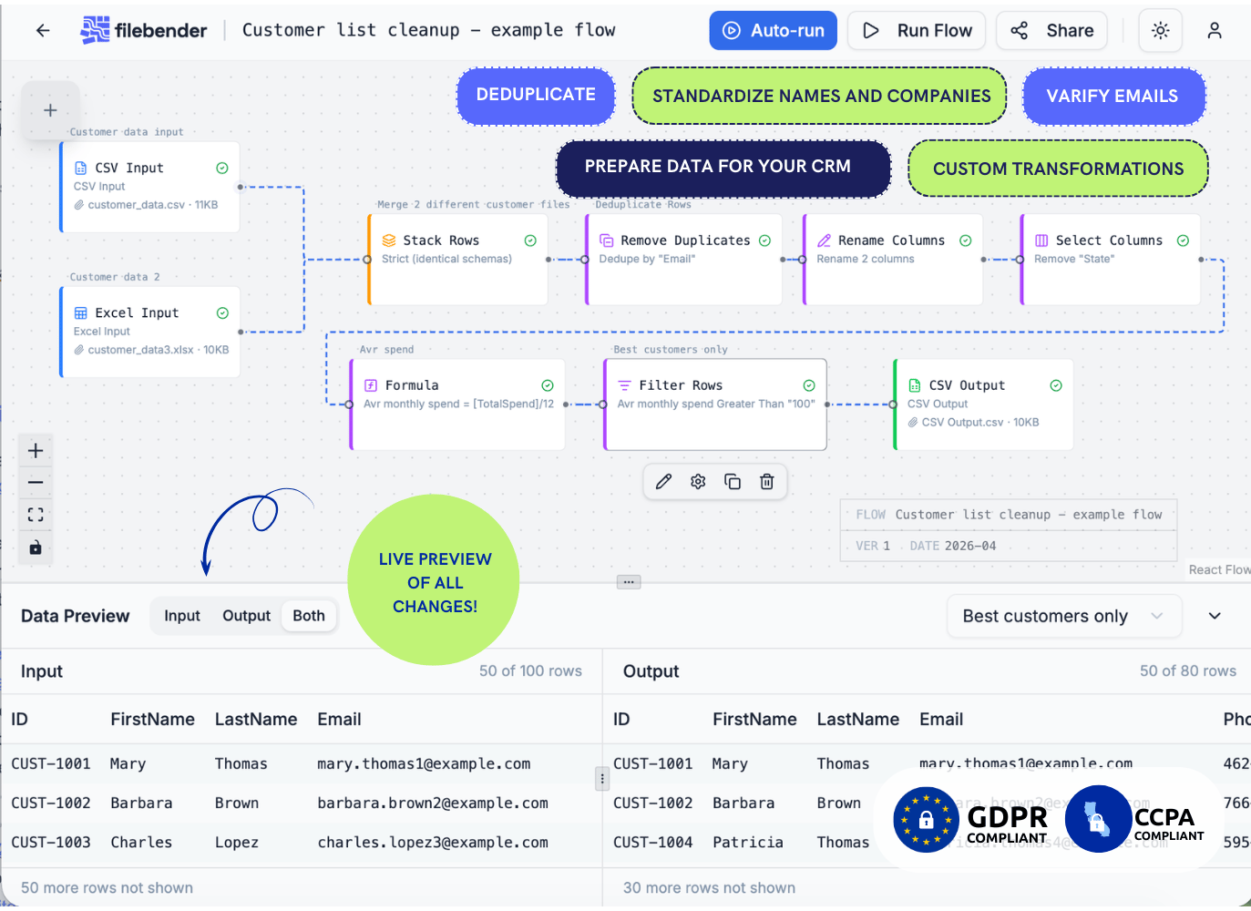Click the back arrow in header
The width and height of the screenshot is (1251, 911).
click(43, 30)
